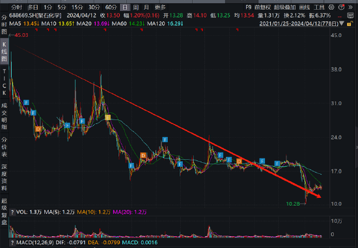The height and width of the screenshot is (248, 358).
Task: Click stock code 688669.SH[聚石化学]
Action: tap(35, 16)
